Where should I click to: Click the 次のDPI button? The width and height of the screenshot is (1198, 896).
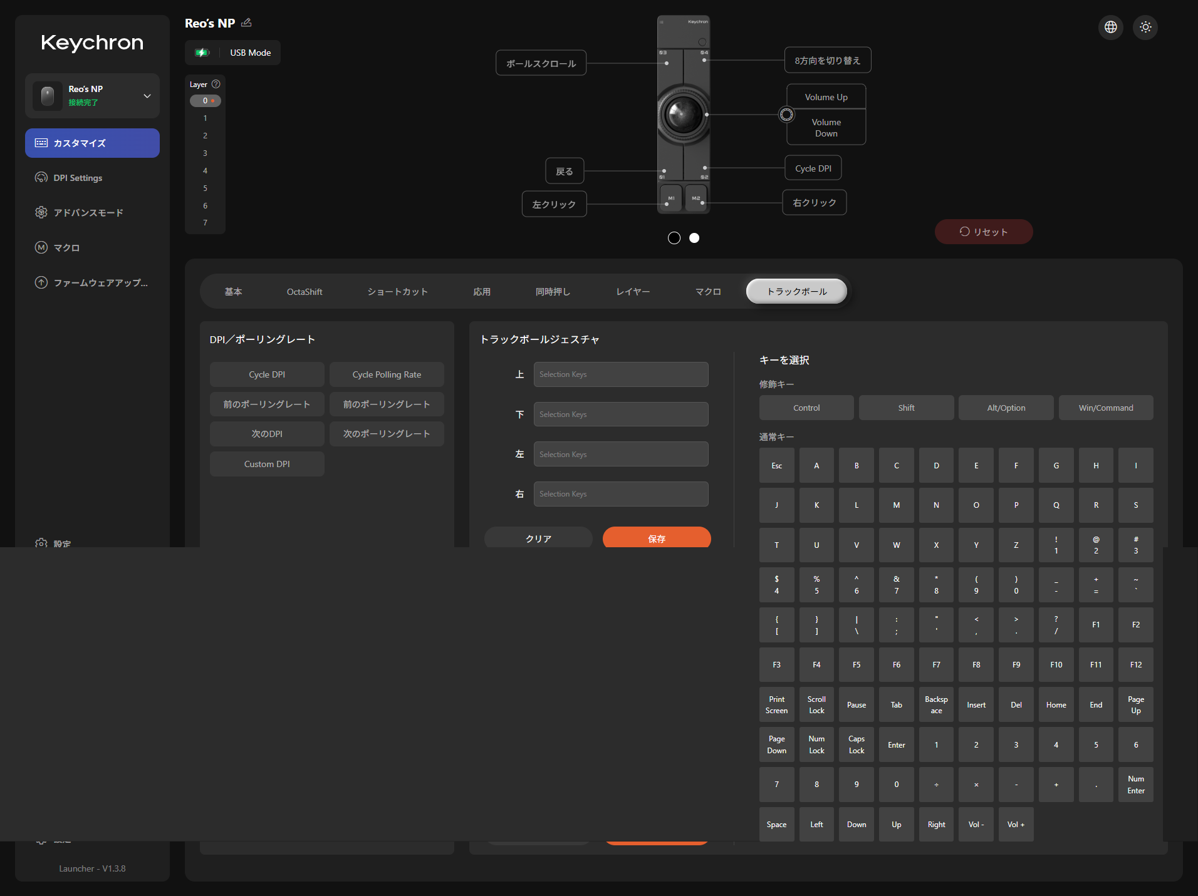(x=267, y=434)
